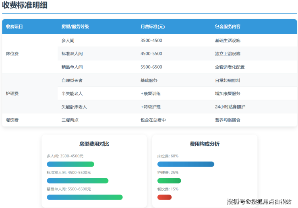Click the 24小时贴身照护 service cell
Screen dimensions: 298x208
230,107
